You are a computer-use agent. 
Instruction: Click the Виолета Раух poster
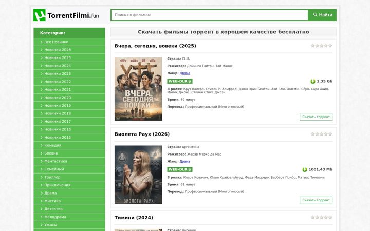tap(138, 175)
